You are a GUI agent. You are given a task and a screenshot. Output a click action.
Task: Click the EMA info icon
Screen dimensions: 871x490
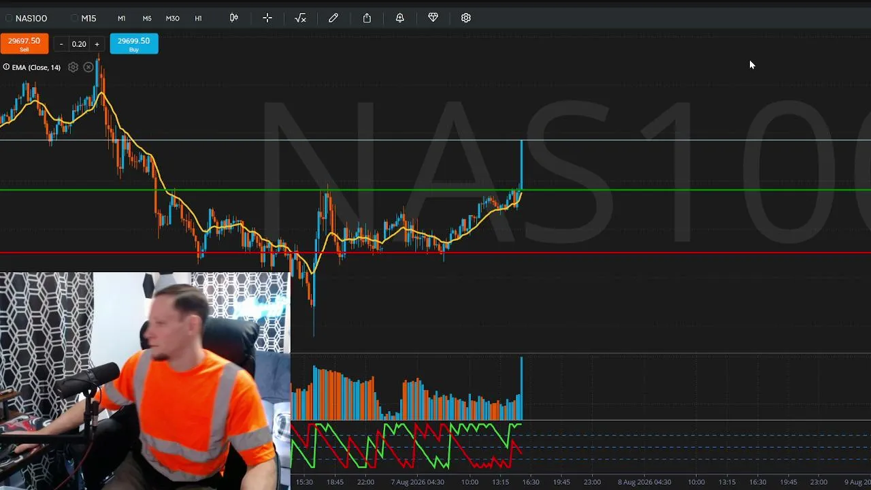pos(6,67)
